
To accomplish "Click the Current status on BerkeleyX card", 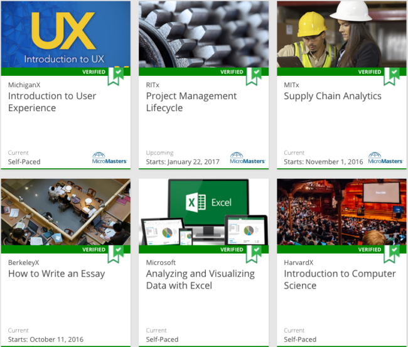I will pos(18,330).
